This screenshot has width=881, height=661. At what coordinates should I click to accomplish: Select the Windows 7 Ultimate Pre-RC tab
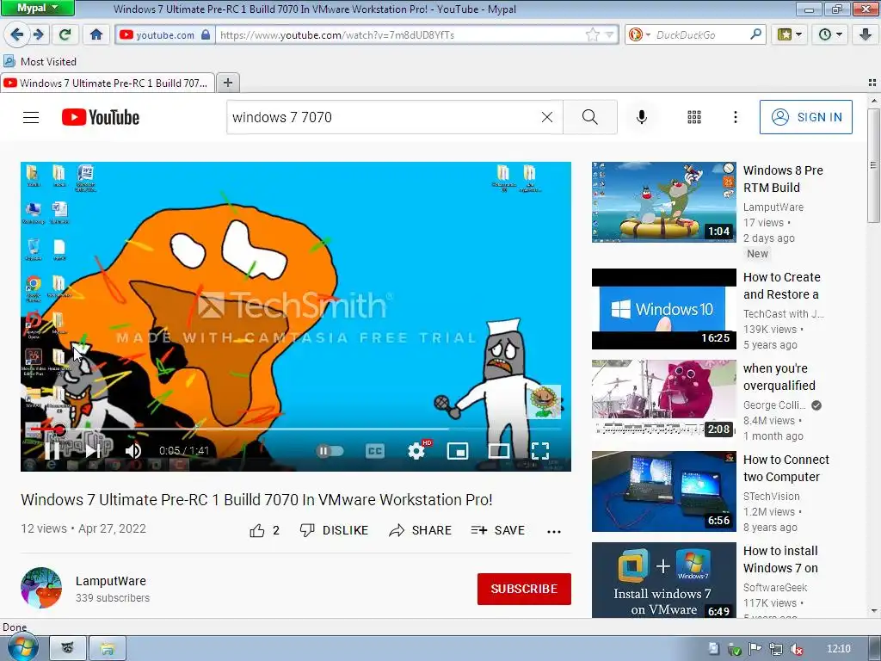pos(108,83)
